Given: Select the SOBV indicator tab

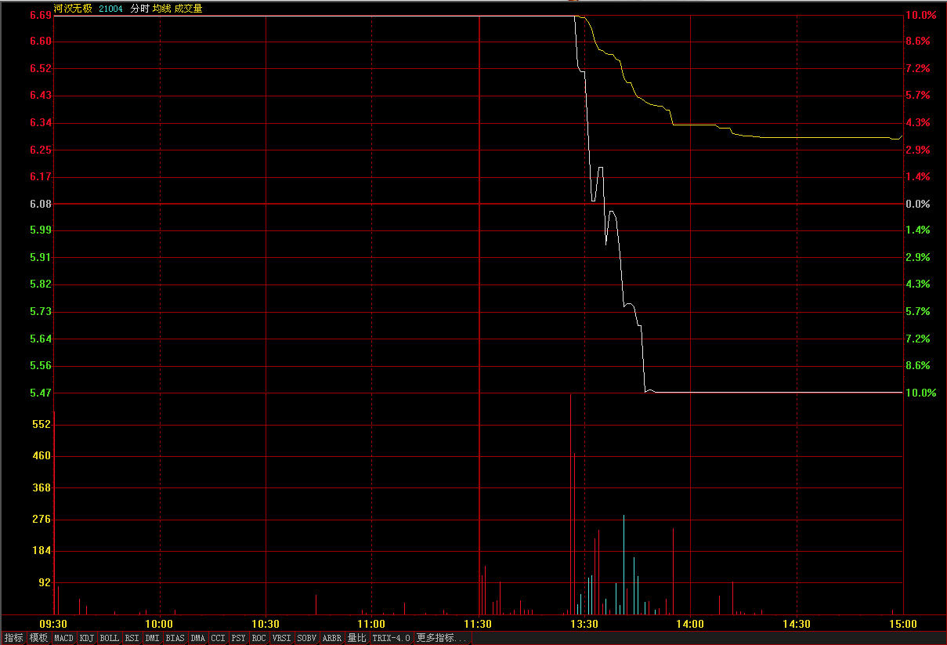Looking at the screenshot, I should click(x=307, y=638).
